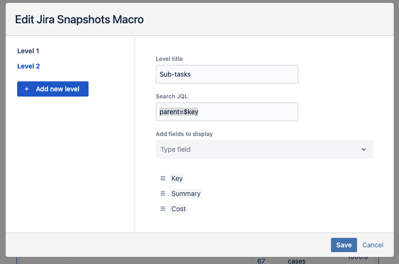The image size is (399, 264).
Task: Open the Type field dropdown
Action: pos(264,149)
